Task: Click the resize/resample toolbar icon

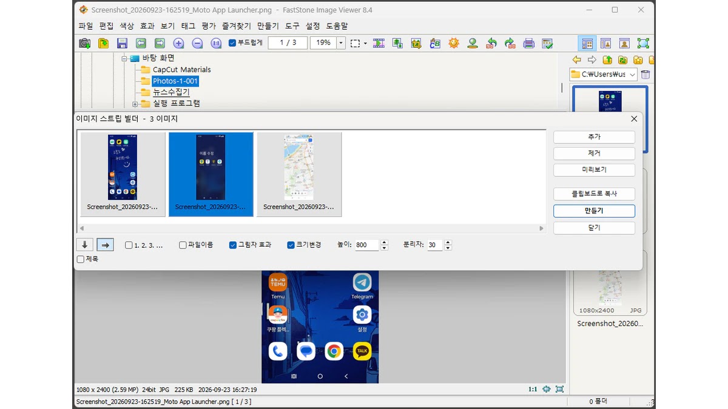Action: click(397, 43)
